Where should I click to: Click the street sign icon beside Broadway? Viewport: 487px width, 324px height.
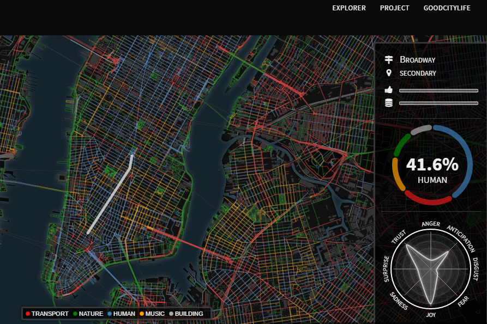pyautogui.click(x=389, y=59)
